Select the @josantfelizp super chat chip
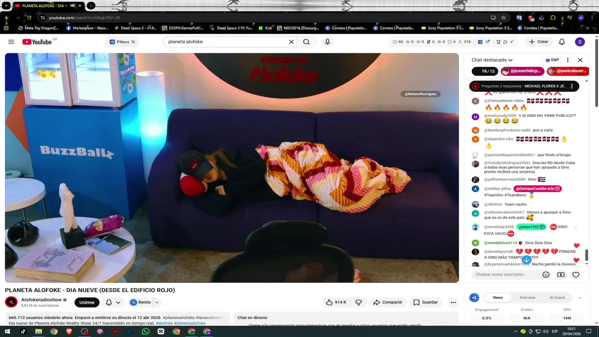Screen dimensions: 599x337 522,71
